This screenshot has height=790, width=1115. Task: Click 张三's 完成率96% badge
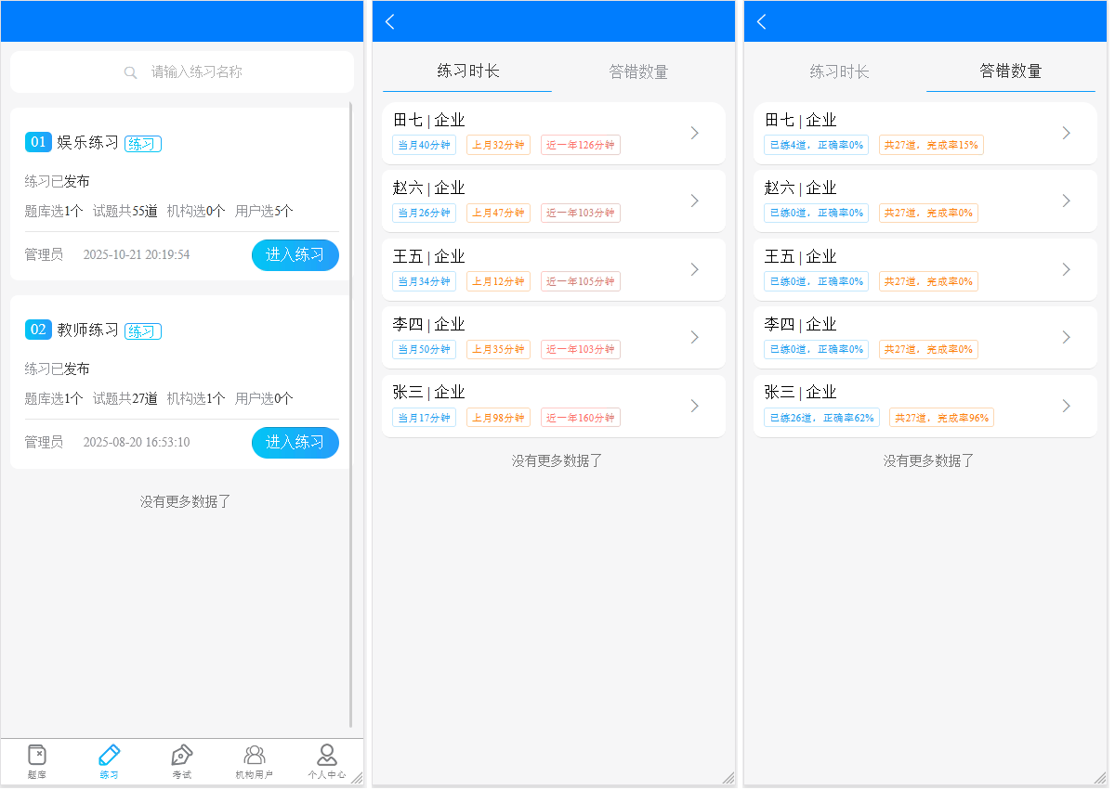tap(941, 417)
